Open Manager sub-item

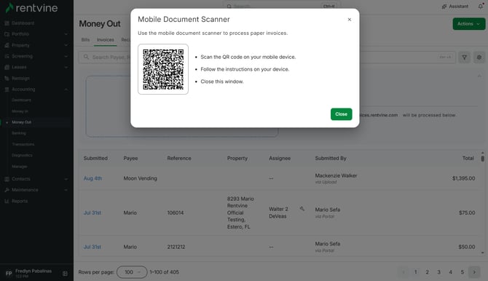coord(19,167)
